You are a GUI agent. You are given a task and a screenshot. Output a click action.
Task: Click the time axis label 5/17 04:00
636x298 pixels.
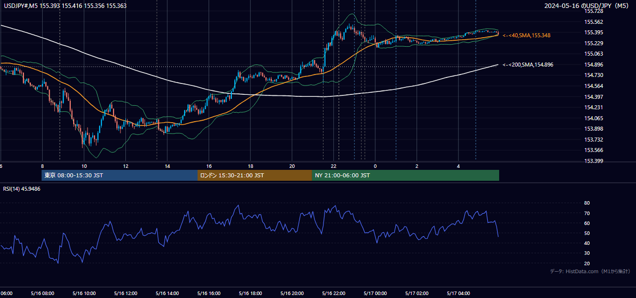[x=458, y=294]
